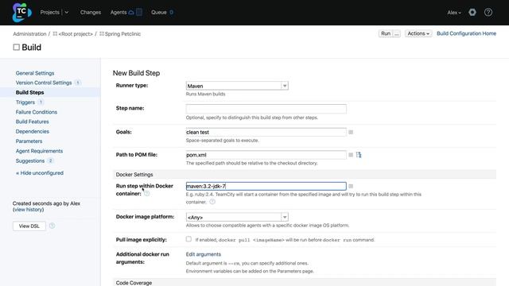The width and height of the screenshot is (509, 286).
Task: Click help icon beside View DSL
Action: [x=52, y=226]
